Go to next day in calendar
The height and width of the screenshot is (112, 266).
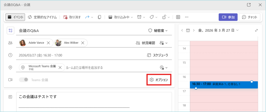[194, 30]
